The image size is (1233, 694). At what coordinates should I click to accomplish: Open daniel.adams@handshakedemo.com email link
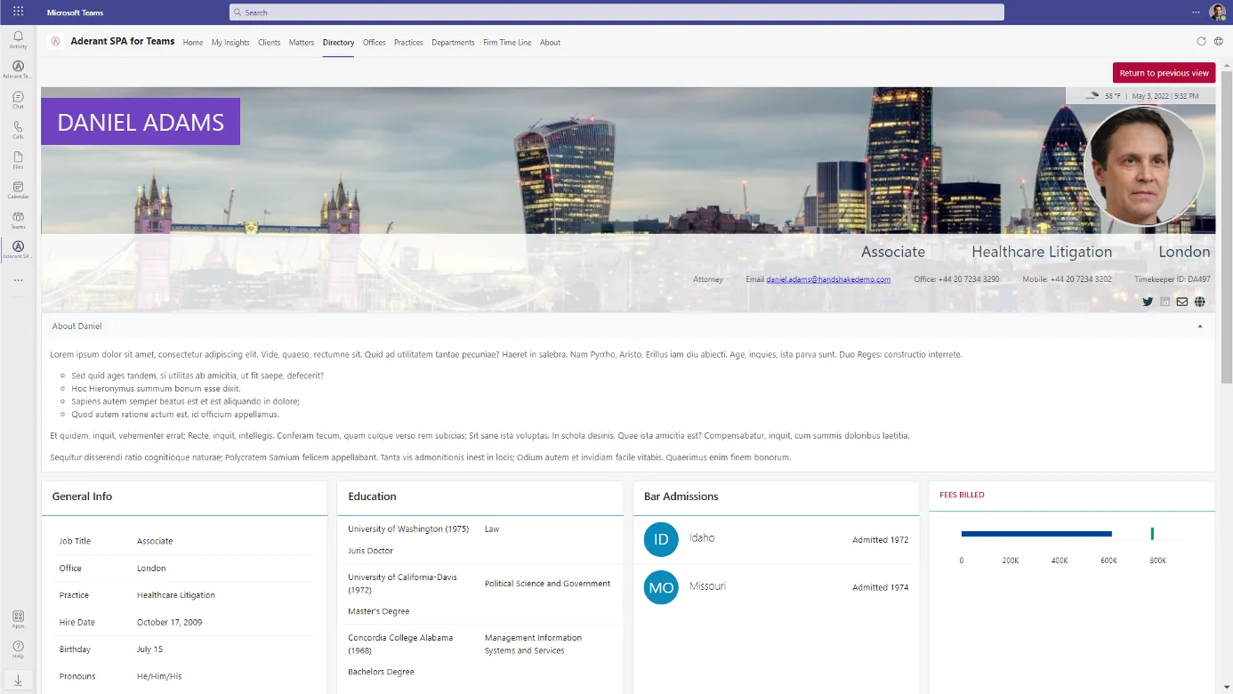click(828, 279)
